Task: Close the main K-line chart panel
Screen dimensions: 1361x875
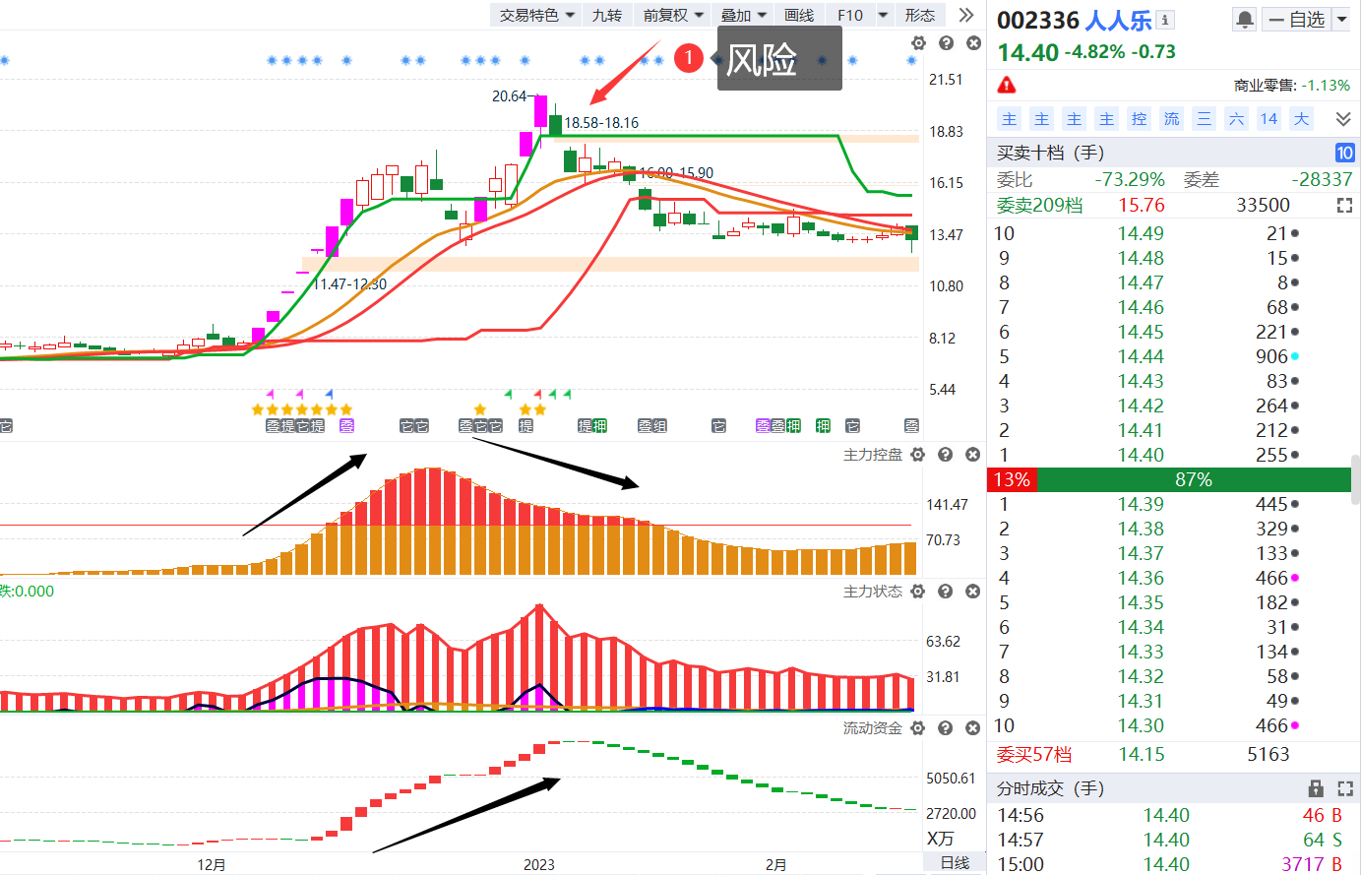Action: pyautogui.click(x=973, y=43)
